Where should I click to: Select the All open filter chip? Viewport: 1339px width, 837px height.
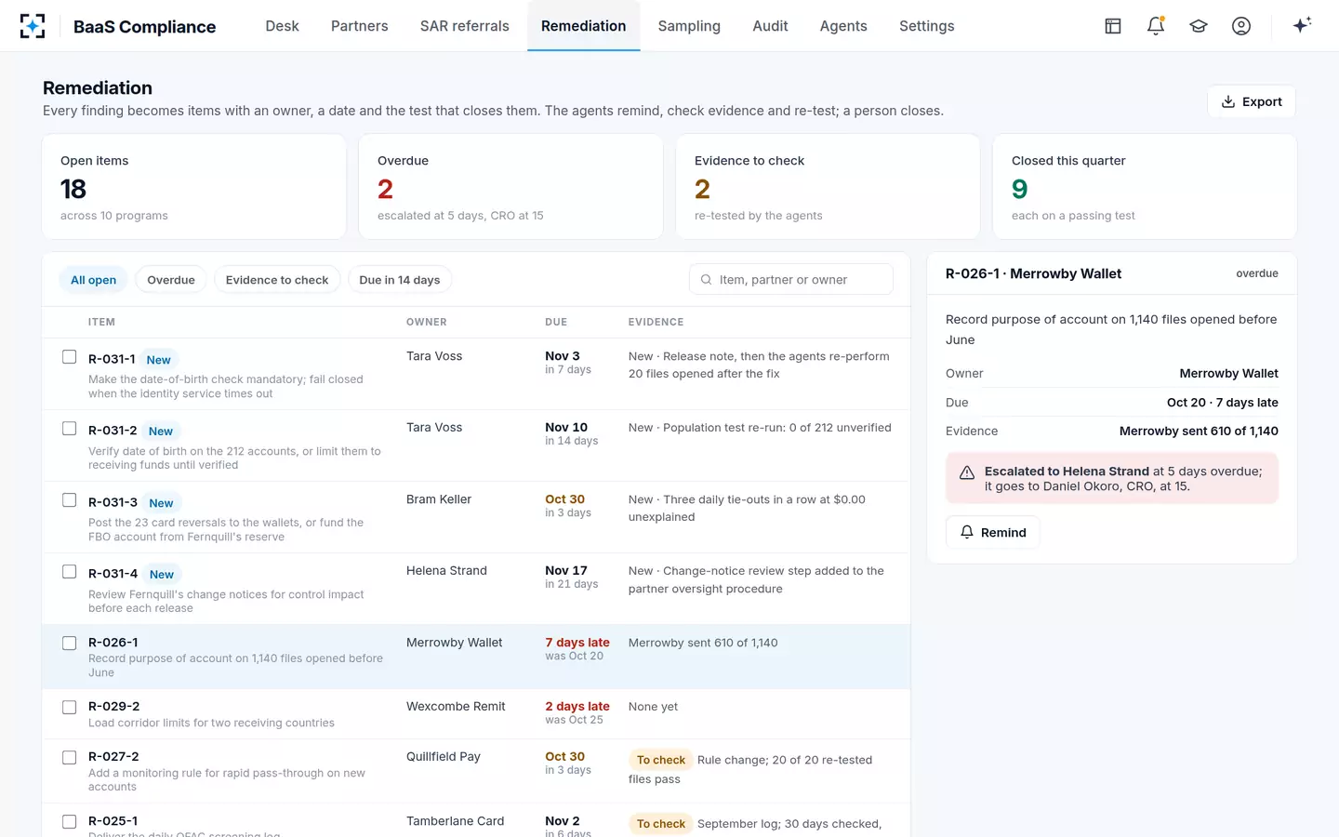(94, 280)
